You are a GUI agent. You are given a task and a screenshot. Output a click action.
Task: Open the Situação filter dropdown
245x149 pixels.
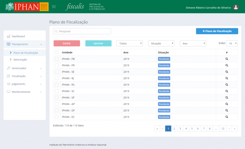pyautogui.click(x=161, y=44)
